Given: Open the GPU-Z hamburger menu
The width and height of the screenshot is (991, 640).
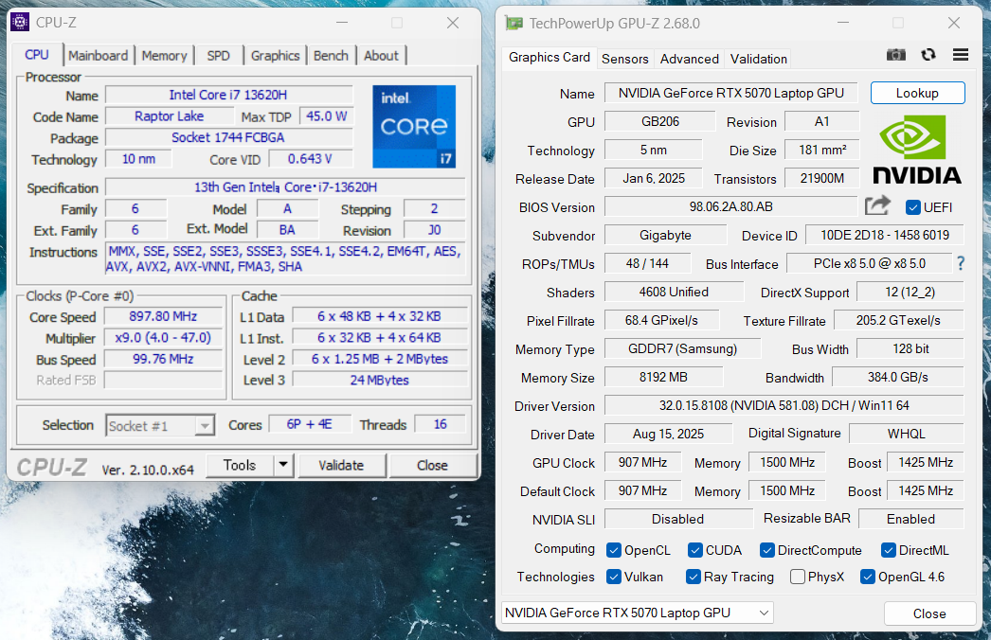Looking at the screenshot, I should (961, 56).
